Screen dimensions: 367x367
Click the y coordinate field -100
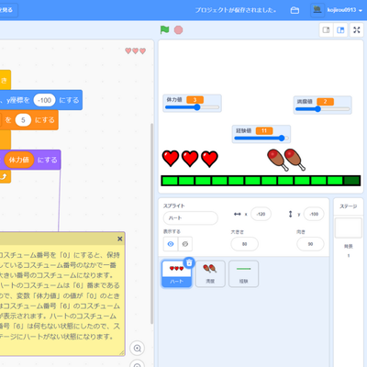pyautogui.click(x=314, y=214)
